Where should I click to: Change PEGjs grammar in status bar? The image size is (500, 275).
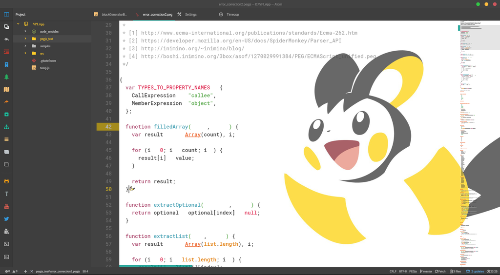point(413,272)
